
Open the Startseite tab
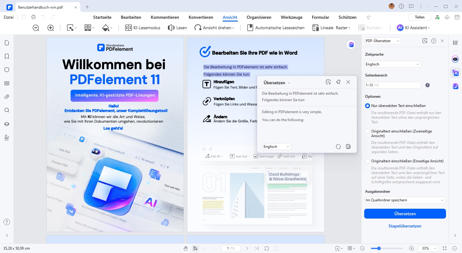102,17
